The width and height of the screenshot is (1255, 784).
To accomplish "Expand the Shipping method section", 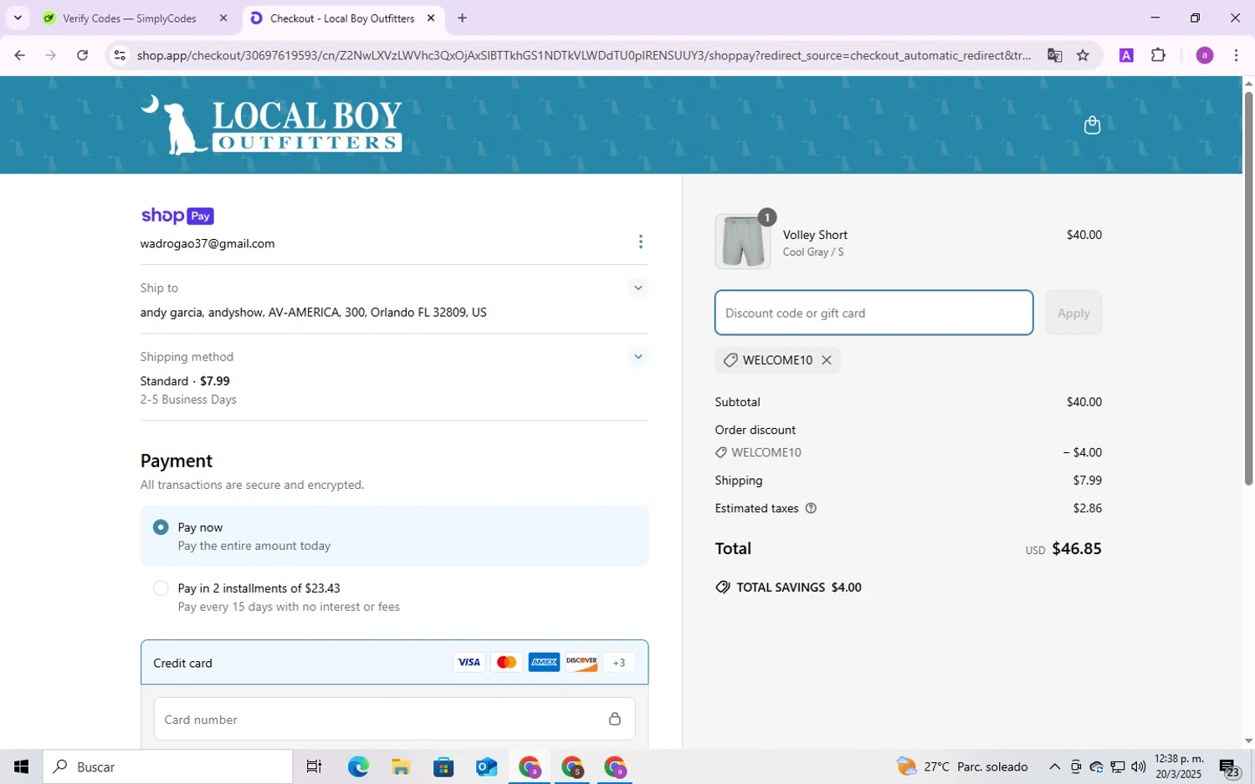I will pos(638,357).
